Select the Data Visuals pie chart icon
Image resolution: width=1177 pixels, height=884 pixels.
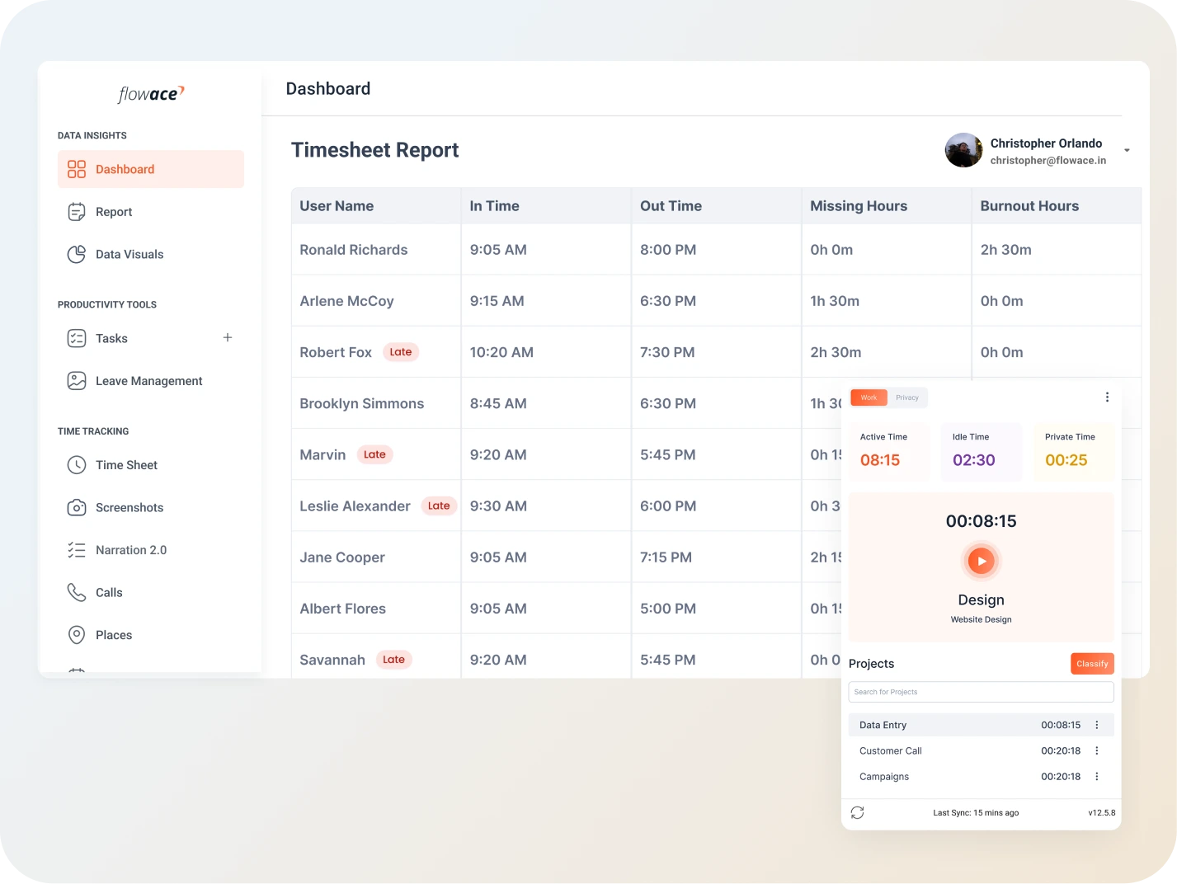77,254
